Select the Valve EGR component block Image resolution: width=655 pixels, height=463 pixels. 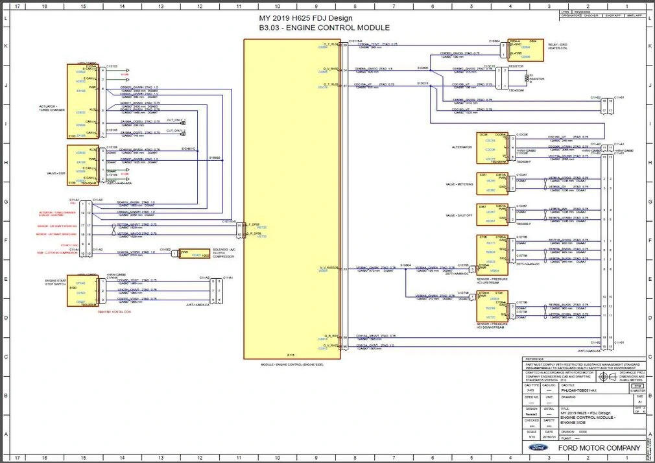[81, 165]
